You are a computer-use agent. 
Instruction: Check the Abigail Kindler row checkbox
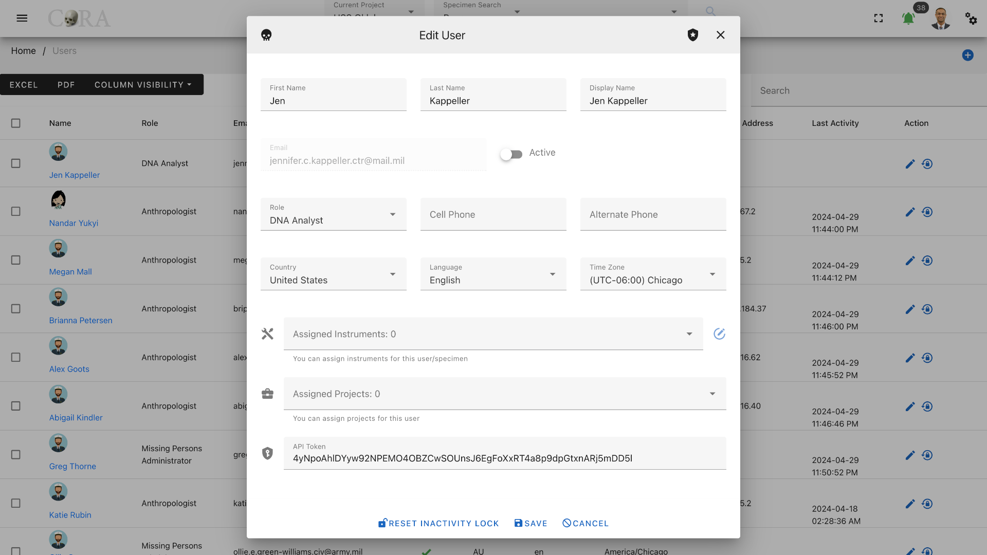16,406
